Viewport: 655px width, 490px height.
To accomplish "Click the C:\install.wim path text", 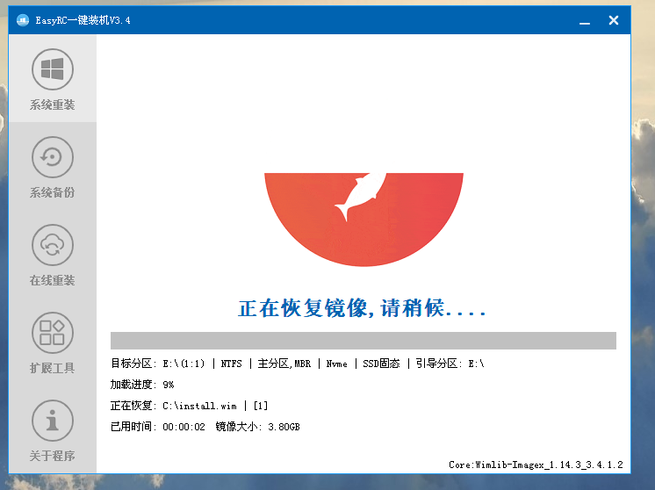I will tap(199, 406).
